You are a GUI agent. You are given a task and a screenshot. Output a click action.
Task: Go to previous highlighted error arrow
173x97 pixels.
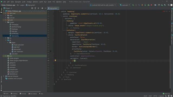point(167,11)
